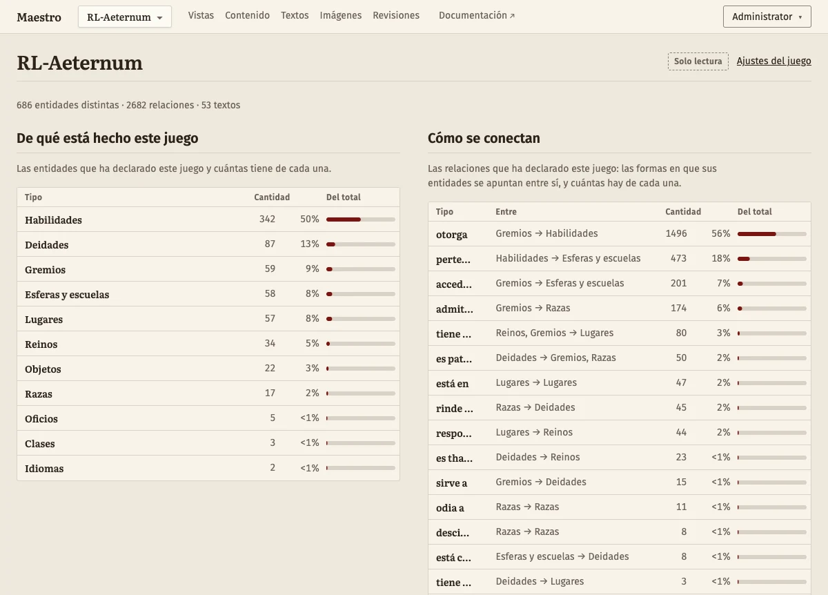Viewport: 828px width, 595px height.
Task: Click Gremios → Habilidades in relations table
Action: [546, 234]
